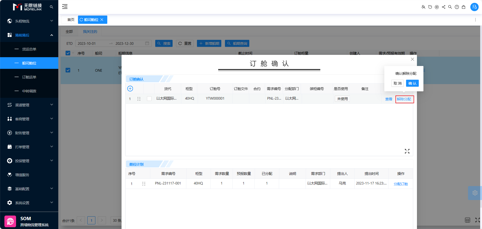Expand the 基础配置 menu

[x=29, y=189]
